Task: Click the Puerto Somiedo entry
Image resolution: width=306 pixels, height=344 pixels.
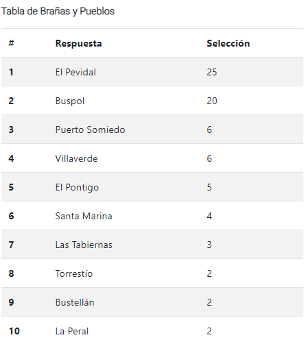Action: point(90,130)
